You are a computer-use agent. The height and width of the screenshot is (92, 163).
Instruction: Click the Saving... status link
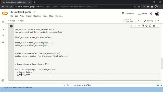(x=59, y=16)
